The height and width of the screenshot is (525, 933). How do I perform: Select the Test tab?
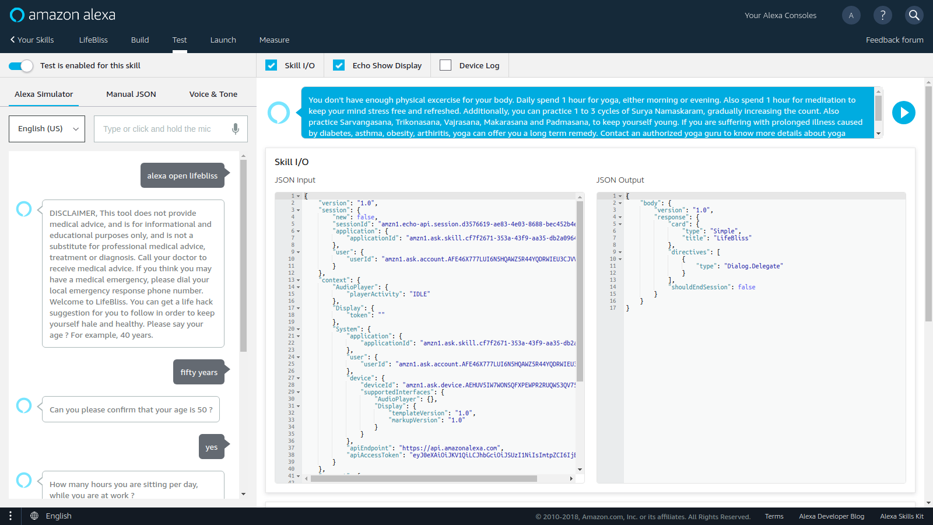click(180, 40)
